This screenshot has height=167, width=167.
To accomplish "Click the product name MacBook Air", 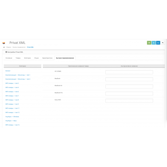I will click(x=58, y=85).
